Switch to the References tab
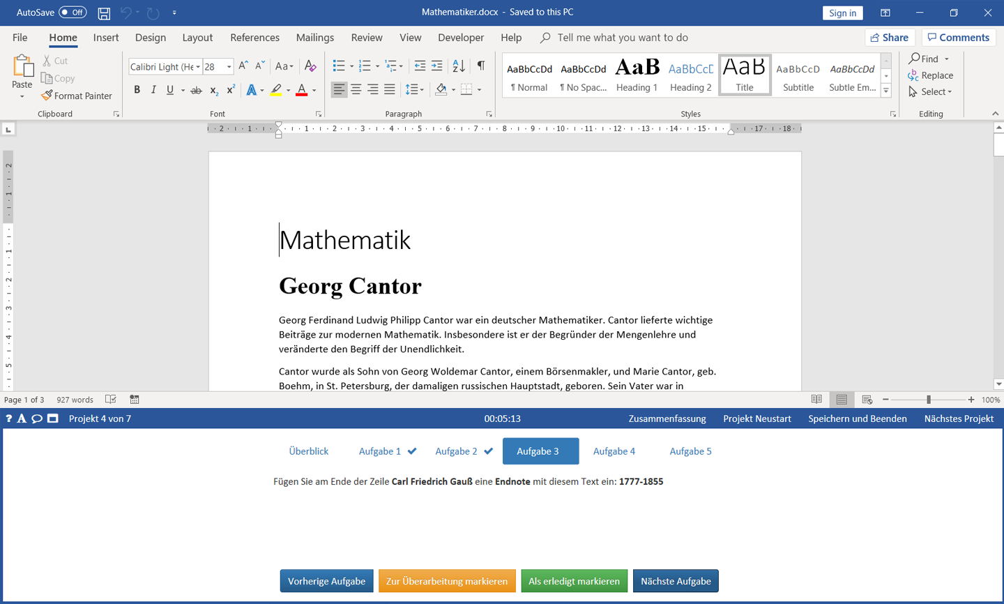Screen dimensions: 1004x604 pyautogui.click(x=254, y=38)
